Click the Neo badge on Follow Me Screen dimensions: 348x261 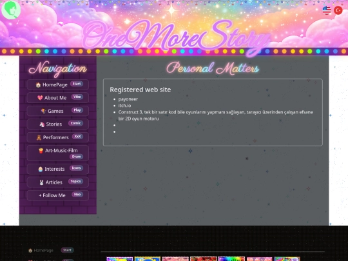coord(77,195)
